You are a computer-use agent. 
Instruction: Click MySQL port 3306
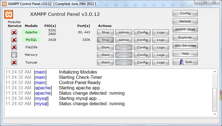[86, 40]
